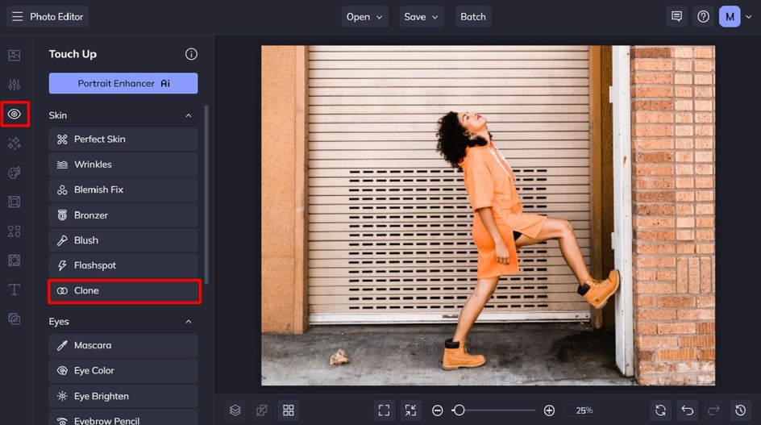Select the Blemish Fix tool
The image size is (761, 425).
[123, 190]
